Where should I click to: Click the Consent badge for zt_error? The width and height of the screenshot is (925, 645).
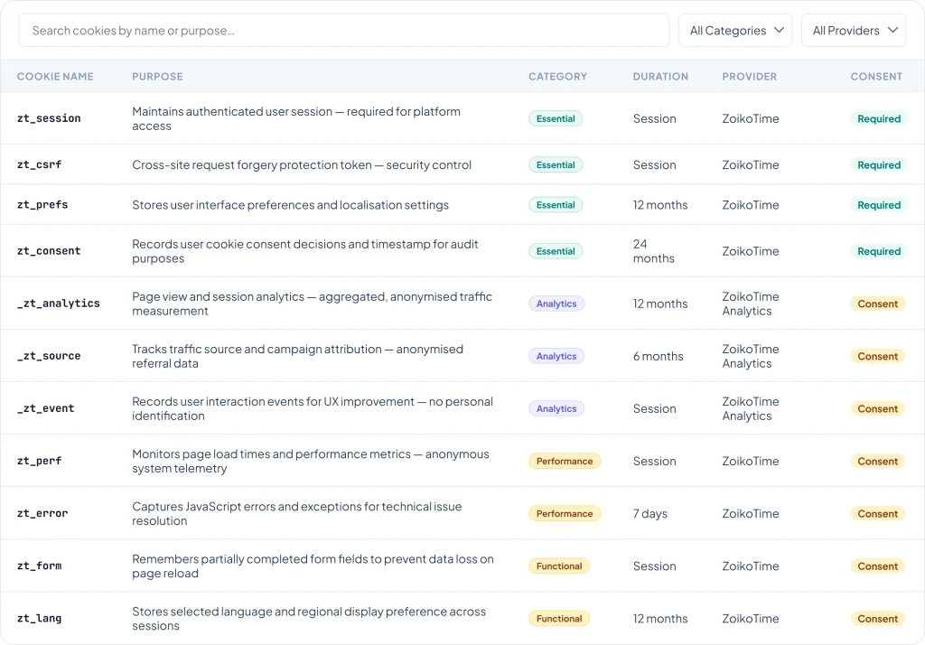pos(878,514)
